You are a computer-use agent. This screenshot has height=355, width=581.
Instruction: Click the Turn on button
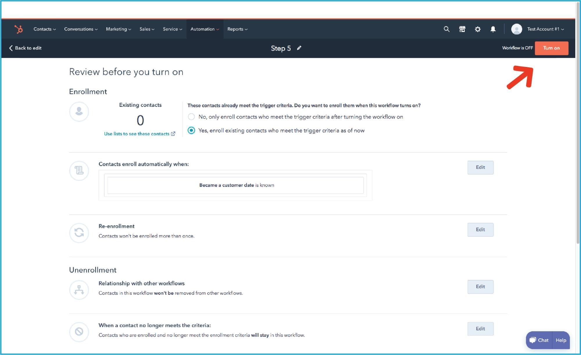point(551,48)
